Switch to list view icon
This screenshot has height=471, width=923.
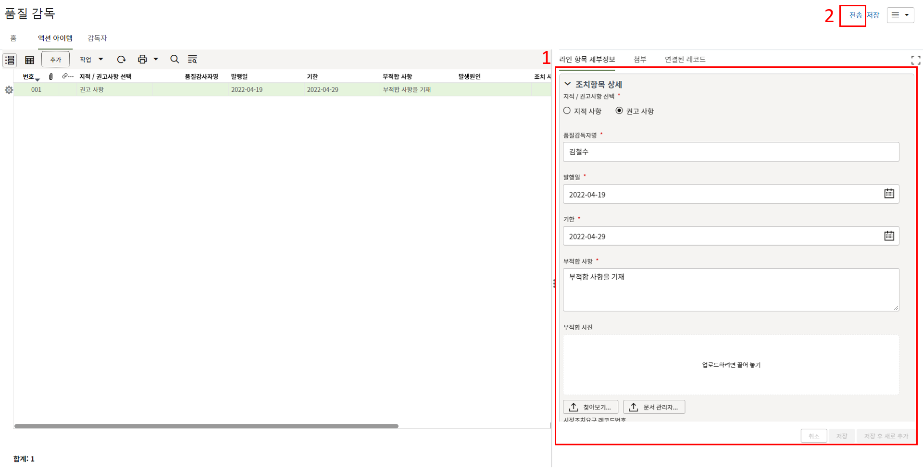tap(10, 60)
